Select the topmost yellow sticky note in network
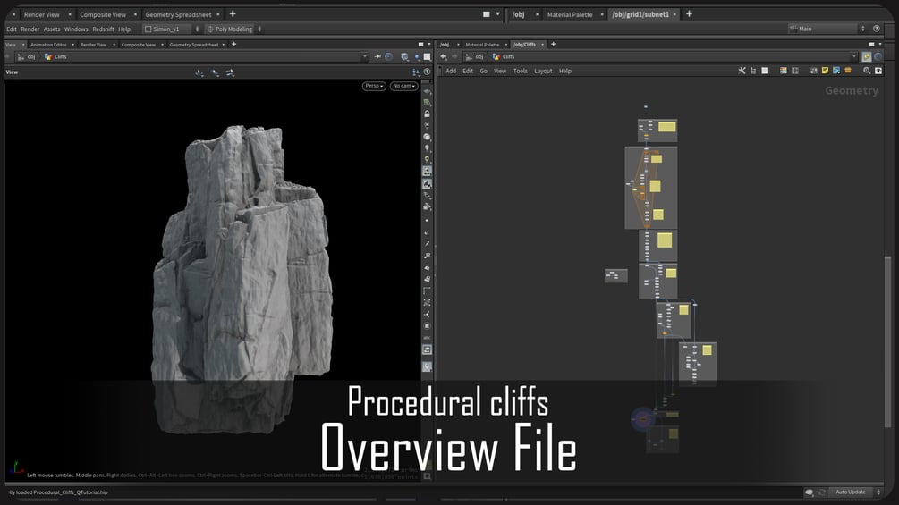The height and width of the screenshot is (505, 899). pos(666,127)
